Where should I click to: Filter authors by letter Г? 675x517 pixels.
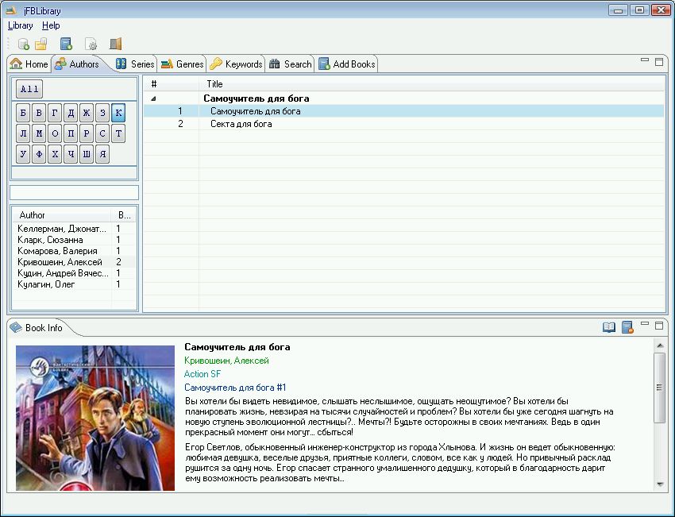coord(55,114)
